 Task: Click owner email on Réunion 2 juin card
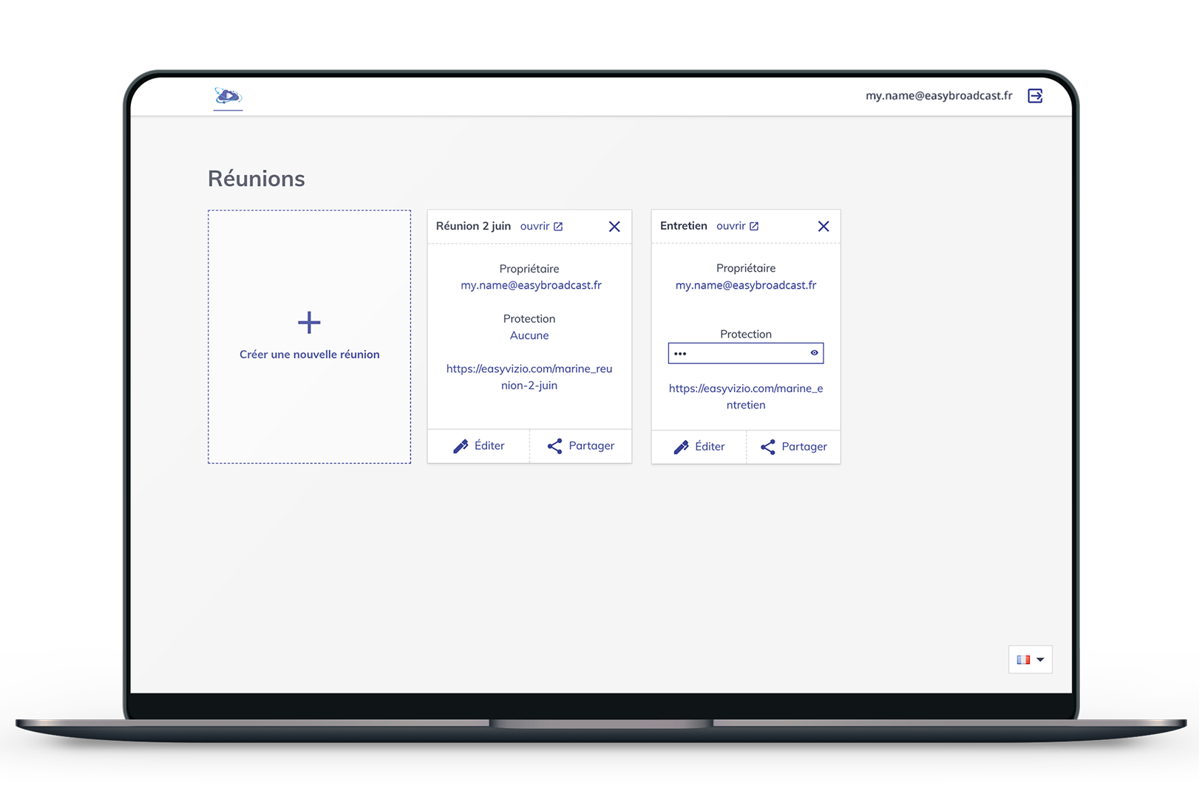531,285
